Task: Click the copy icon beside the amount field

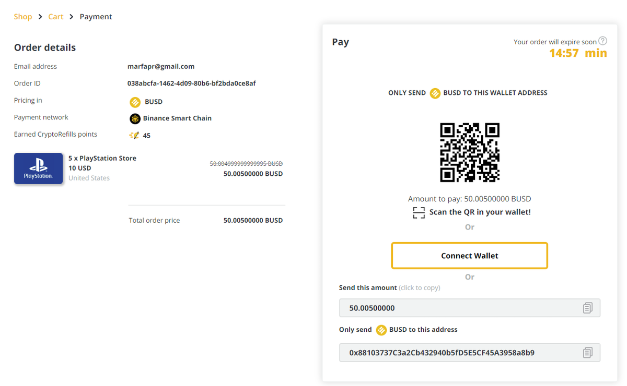Action: (588, 308)
